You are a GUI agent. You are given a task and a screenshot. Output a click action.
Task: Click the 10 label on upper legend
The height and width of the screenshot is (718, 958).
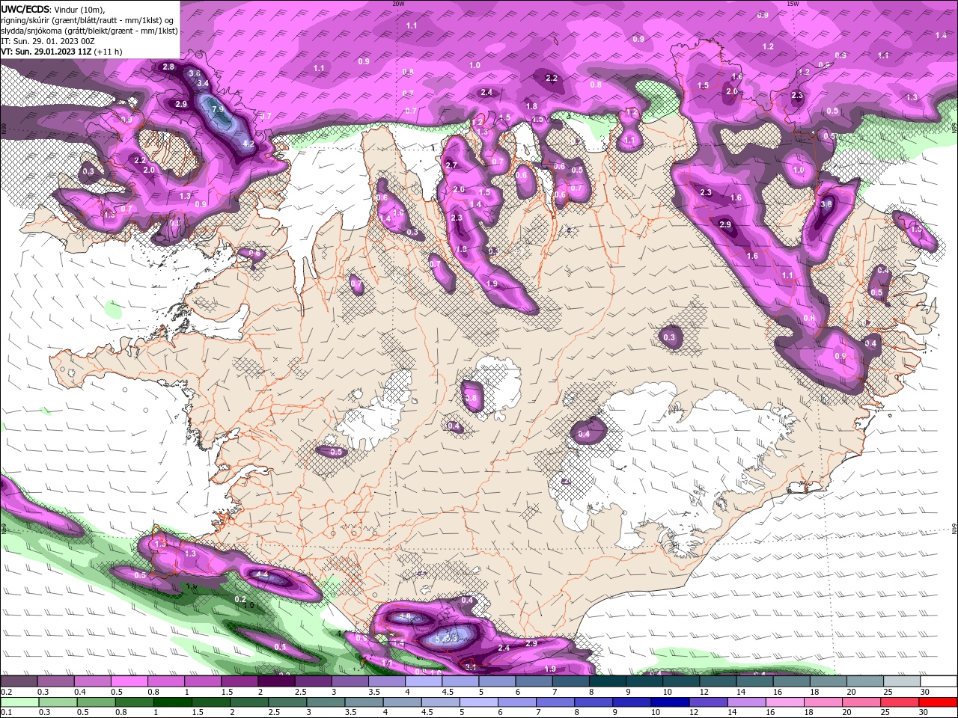point(667,692)
